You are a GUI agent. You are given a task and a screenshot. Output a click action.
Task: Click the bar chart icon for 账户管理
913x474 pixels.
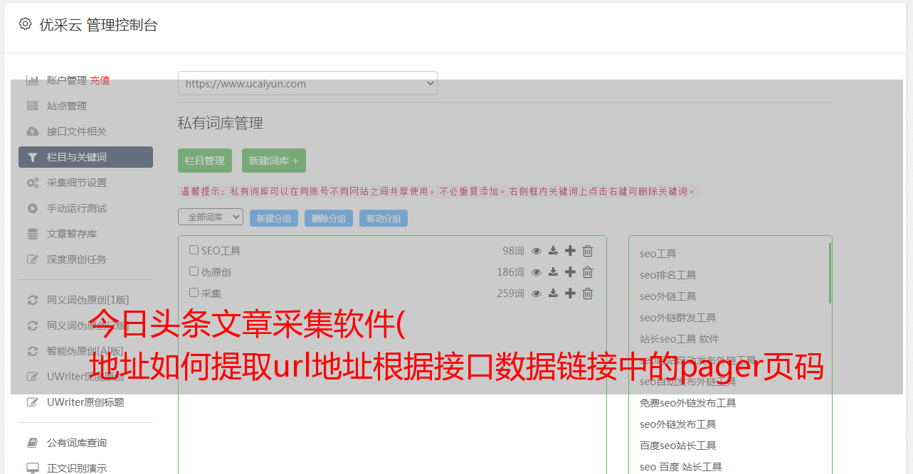(33, 80)
